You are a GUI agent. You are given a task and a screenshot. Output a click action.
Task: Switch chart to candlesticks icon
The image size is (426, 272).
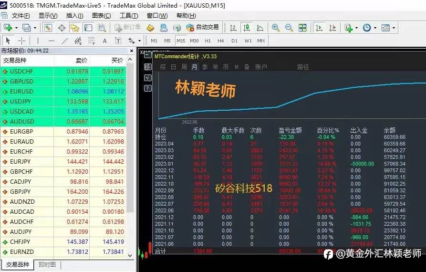click(x=247, y=28)
